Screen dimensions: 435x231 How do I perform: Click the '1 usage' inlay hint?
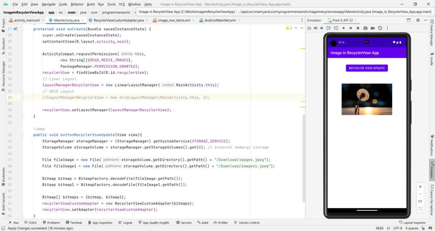(39, 129)
